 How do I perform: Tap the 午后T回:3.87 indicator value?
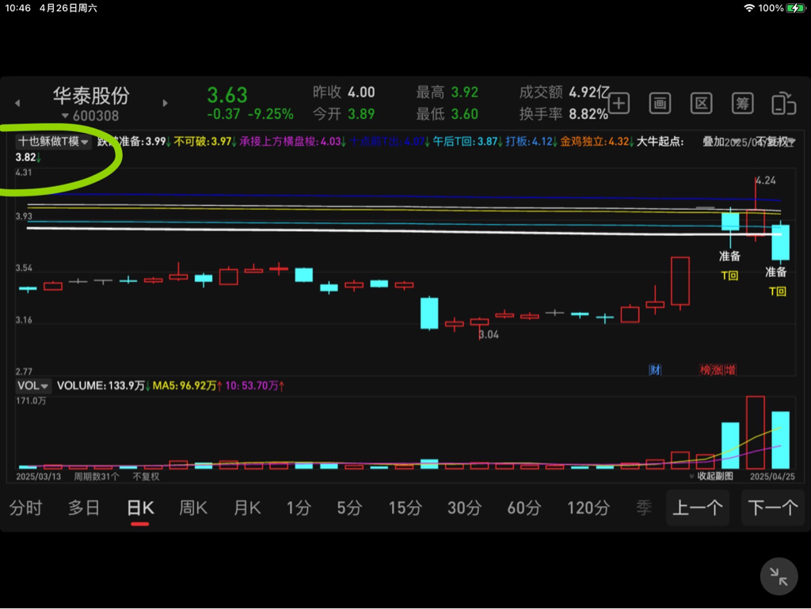(467, 142)
